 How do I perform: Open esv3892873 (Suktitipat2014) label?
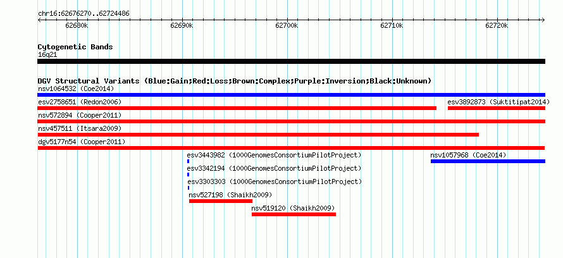point(498,102)
